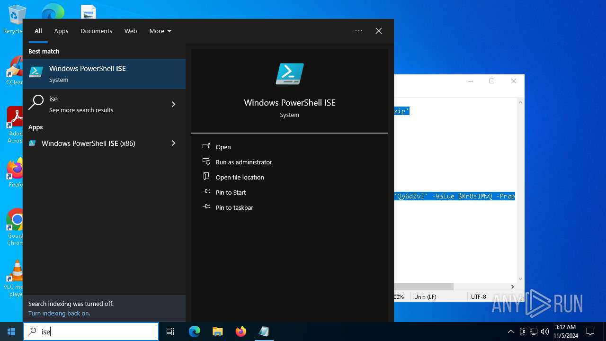Minimize the background editor window
The height and width of the screenshot is (341, 606).
click(471, 81)
